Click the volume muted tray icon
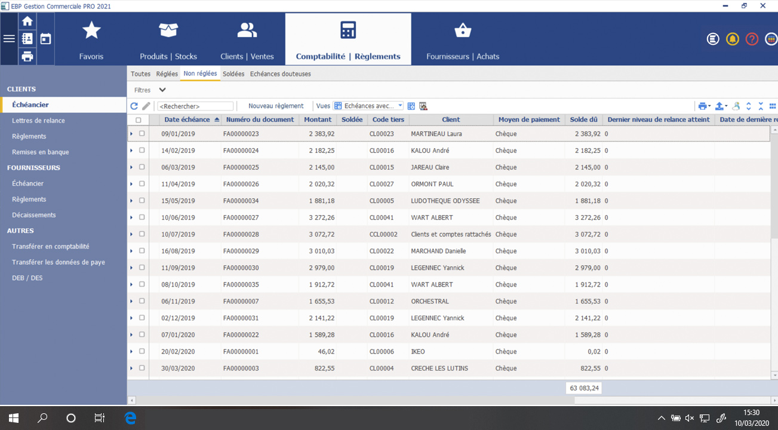Screen dimensions: 778x430 point(690,418)
